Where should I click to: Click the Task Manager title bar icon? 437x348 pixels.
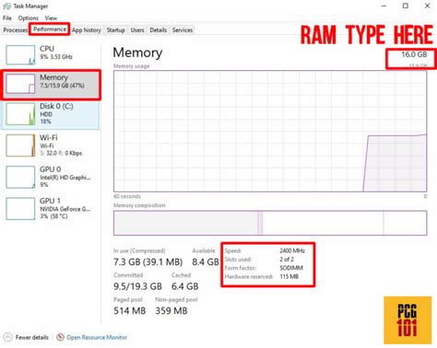(6, 6)
